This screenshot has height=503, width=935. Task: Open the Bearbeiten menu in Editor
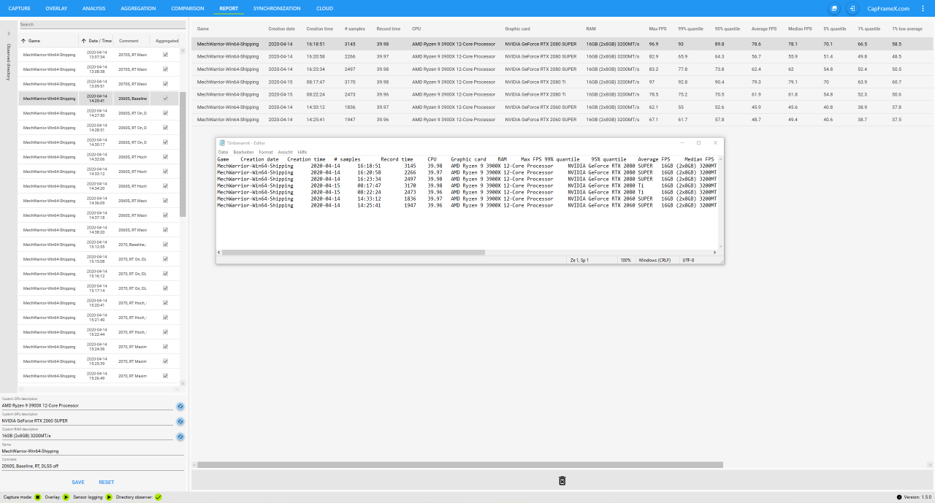click(243, 152)
